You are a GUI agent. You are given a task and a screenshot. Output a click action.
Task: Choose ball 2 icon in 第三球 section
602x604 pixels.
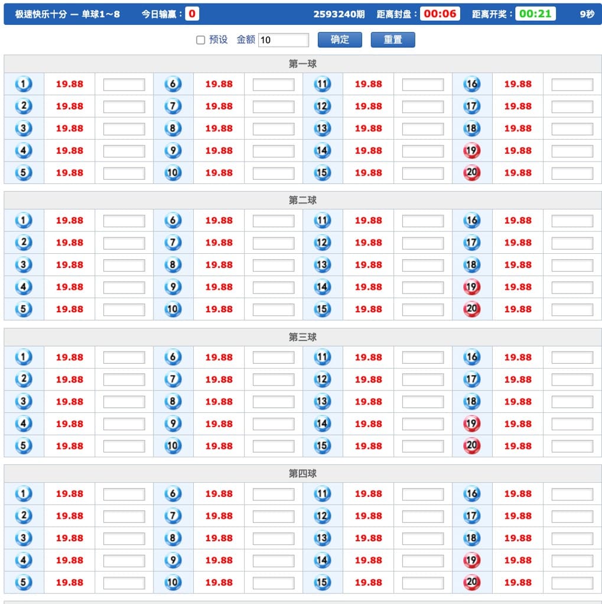(24, 379)
